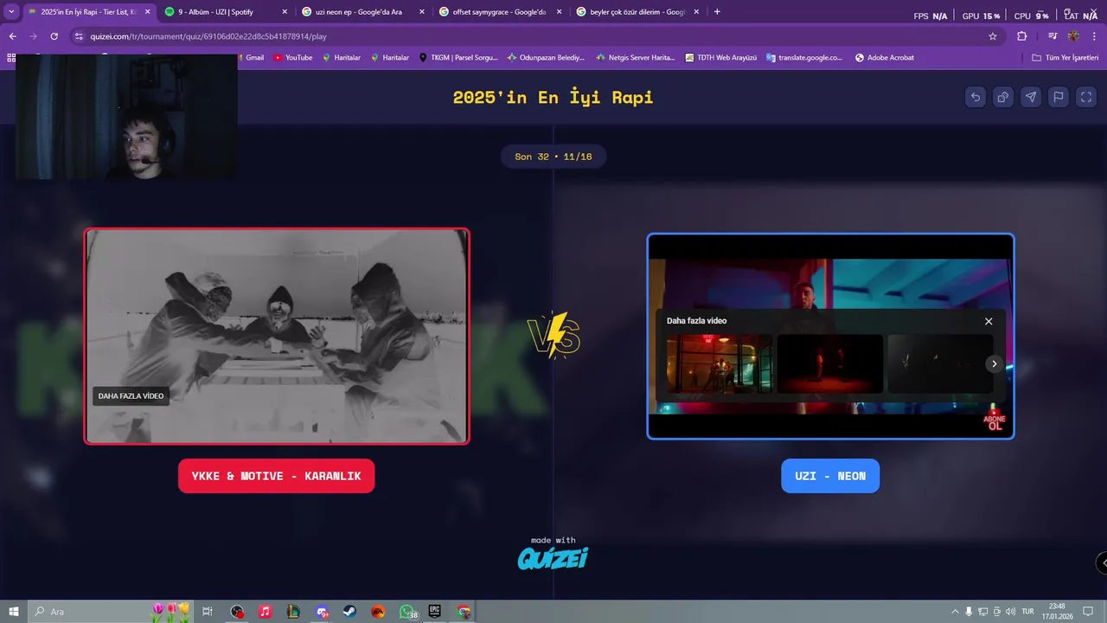Open the first suggested video thumbnail
This screenshot has width=1107, height=623.
(720, 363)
